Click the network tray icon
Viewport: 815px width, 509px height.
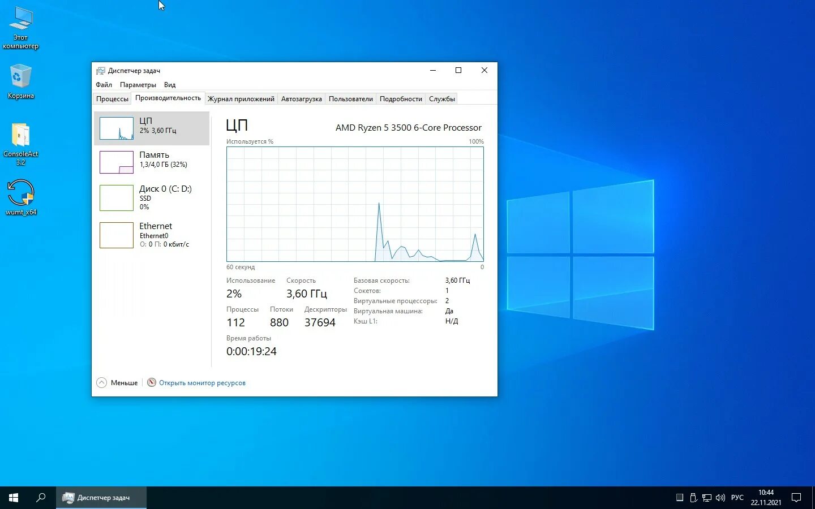point(707,498)
